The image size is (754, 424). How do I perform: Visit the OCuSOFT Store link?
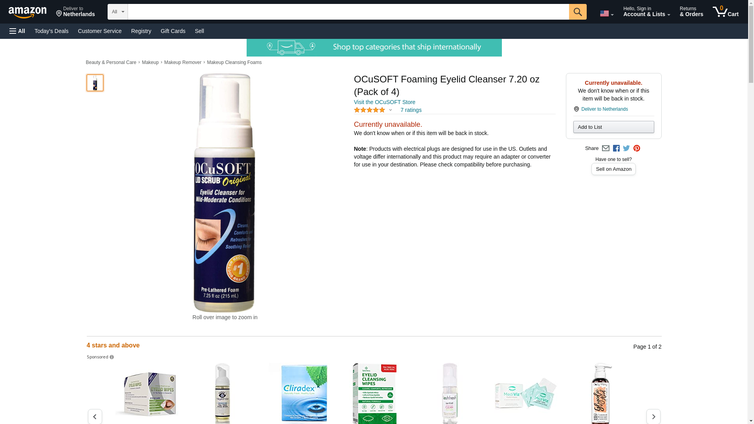(x=384, y=102)
